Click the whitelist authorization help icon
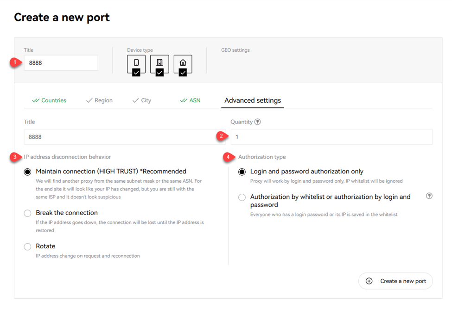Screen dimensions: 452x314 click(x=429, y=196)
